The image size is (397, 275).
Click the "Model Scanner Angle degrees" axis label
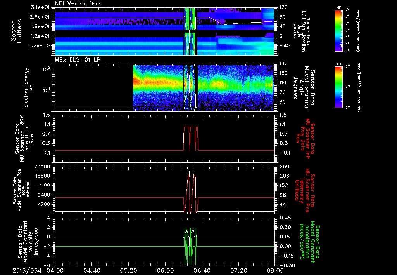click(304, 88)
